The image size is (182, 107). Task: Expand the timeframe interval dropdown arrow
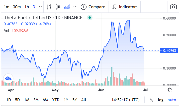coord(40,7)
